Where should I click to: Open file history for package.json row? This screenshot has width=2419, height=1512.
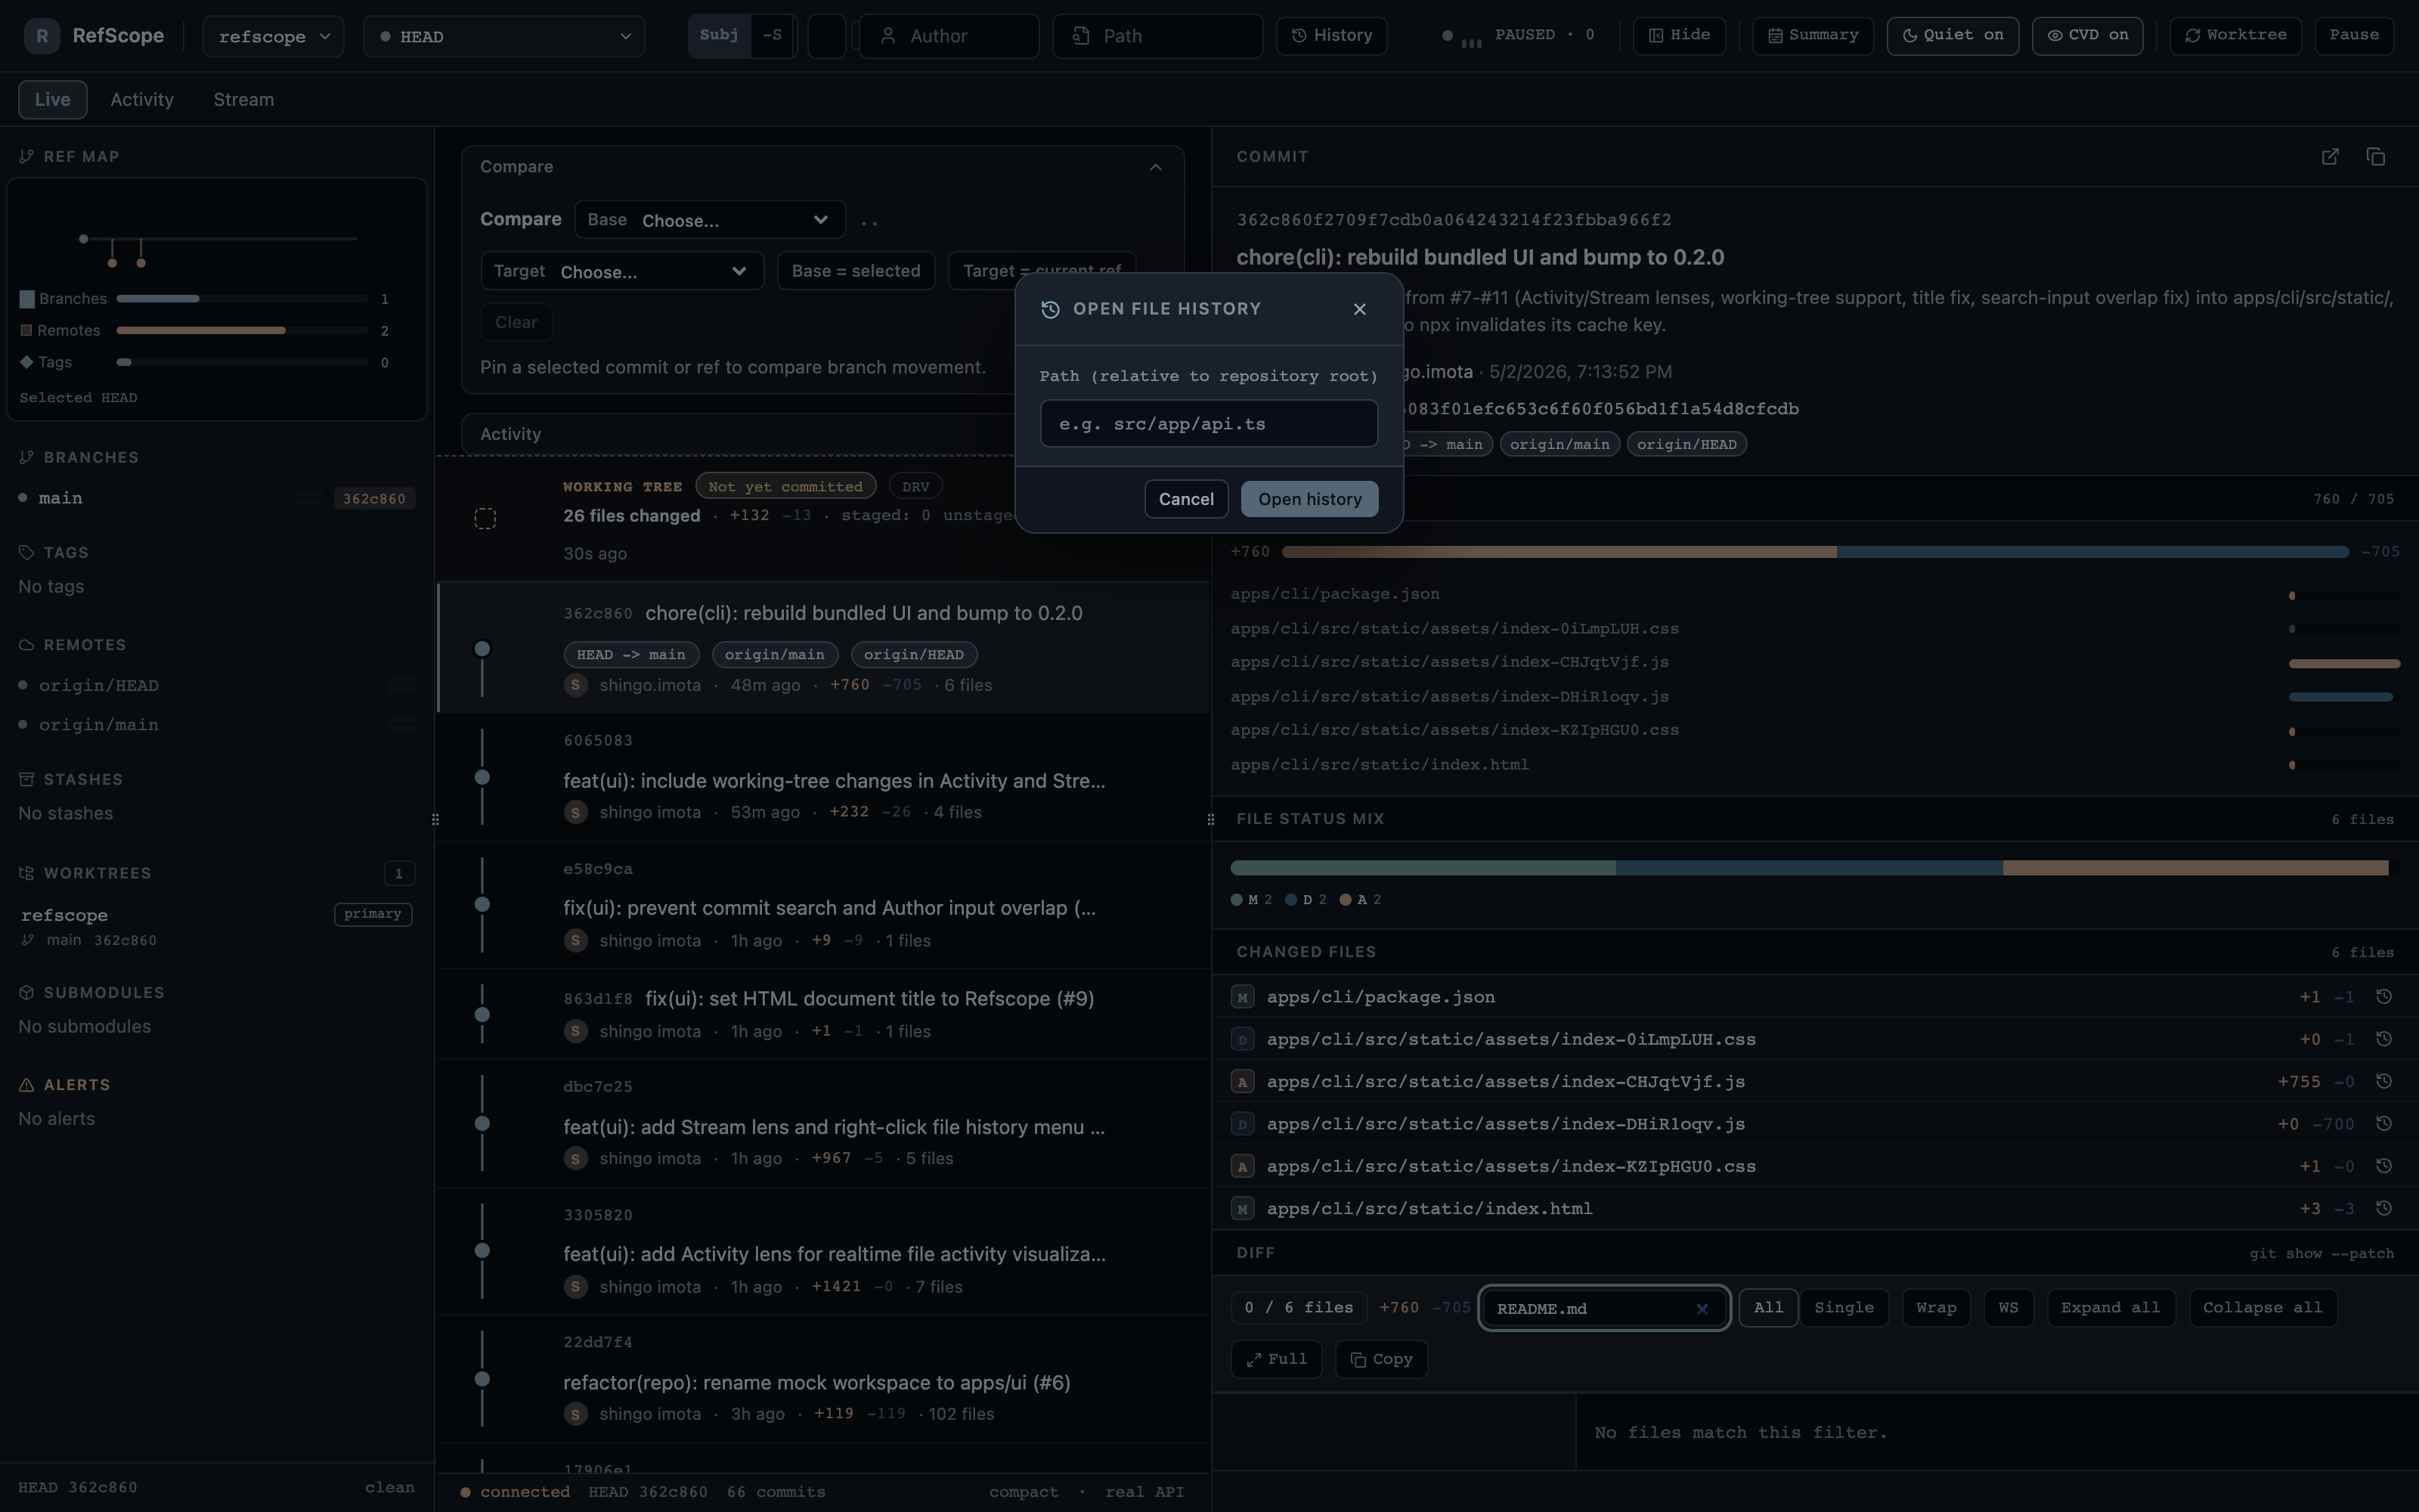click(x=2383, y=997)
